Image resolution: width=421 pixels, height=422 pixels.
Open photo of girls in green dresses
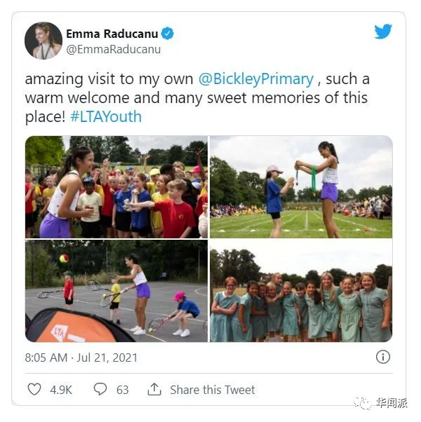[301, 291]
